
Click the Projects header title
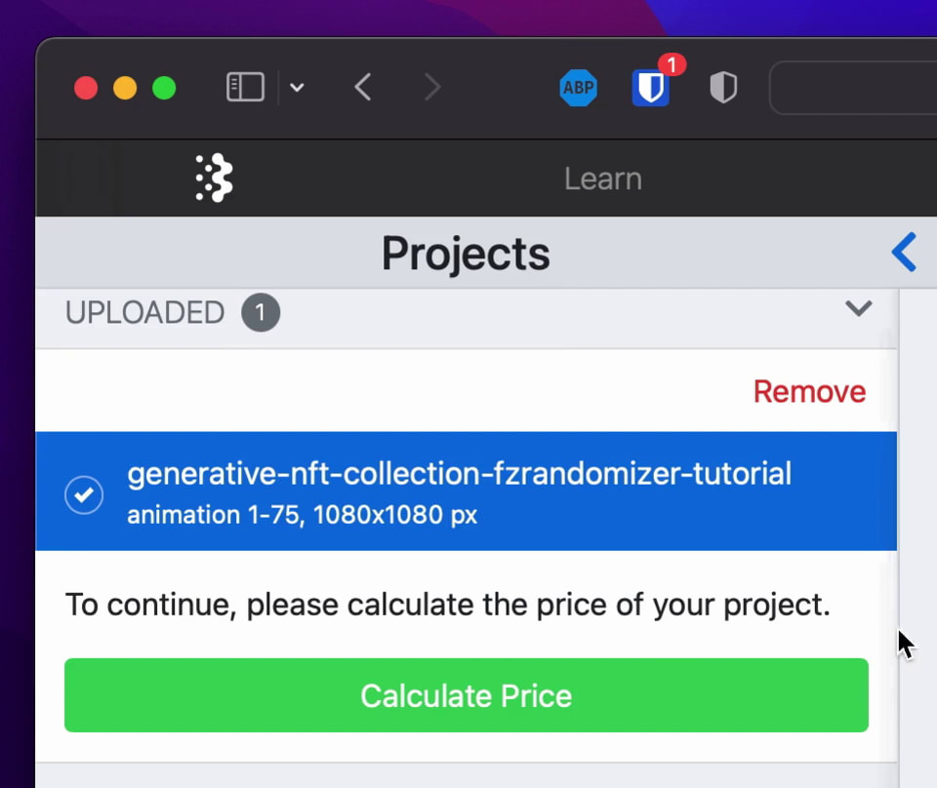pos(466,254)
